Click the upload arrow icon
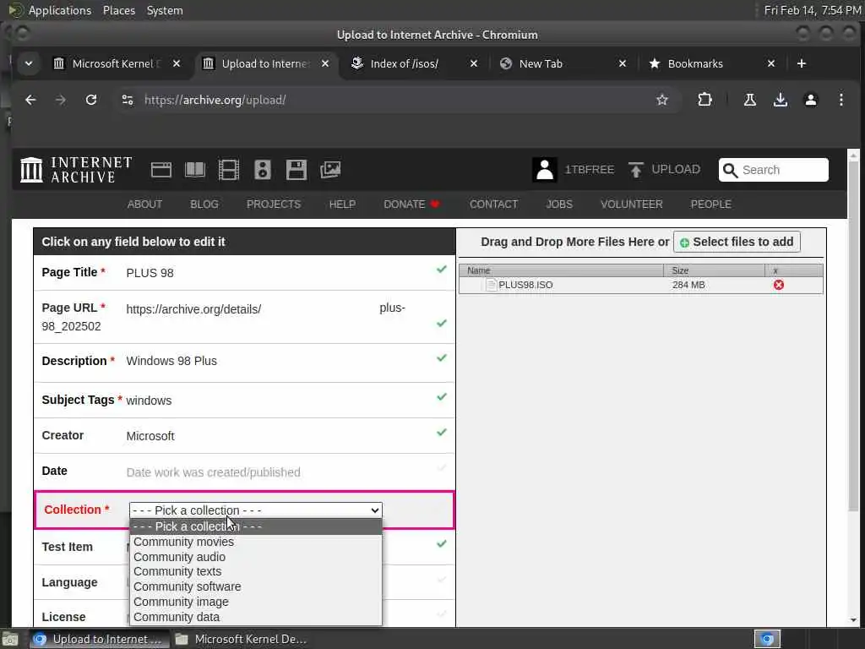Screen dimensions: 865x649 click(635, 169)
